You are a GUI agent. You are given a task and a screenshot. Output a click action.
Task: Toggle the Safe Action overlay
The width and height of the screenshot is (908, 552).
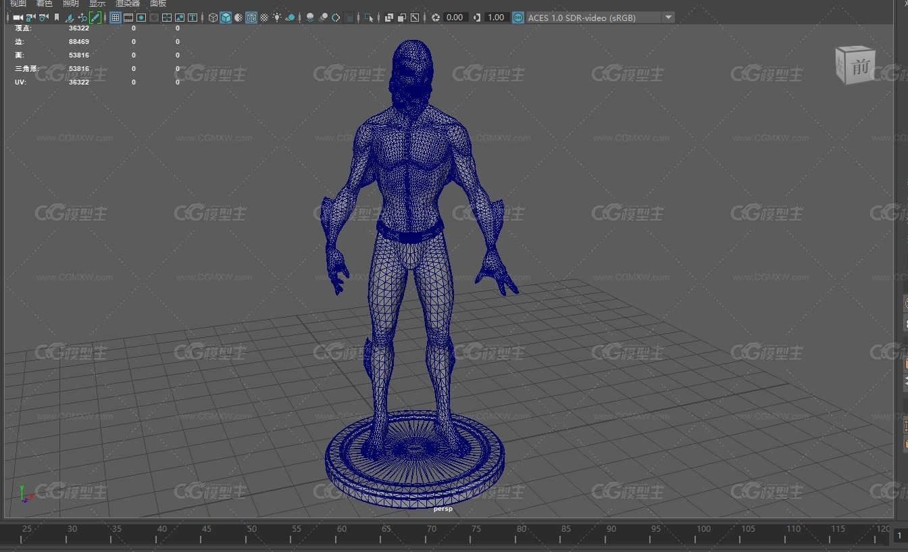180,18
